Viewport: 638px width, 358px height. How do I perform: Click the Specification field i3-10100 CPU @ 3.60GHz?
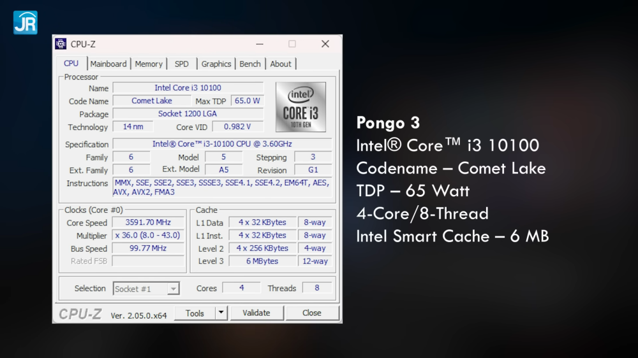222,144
